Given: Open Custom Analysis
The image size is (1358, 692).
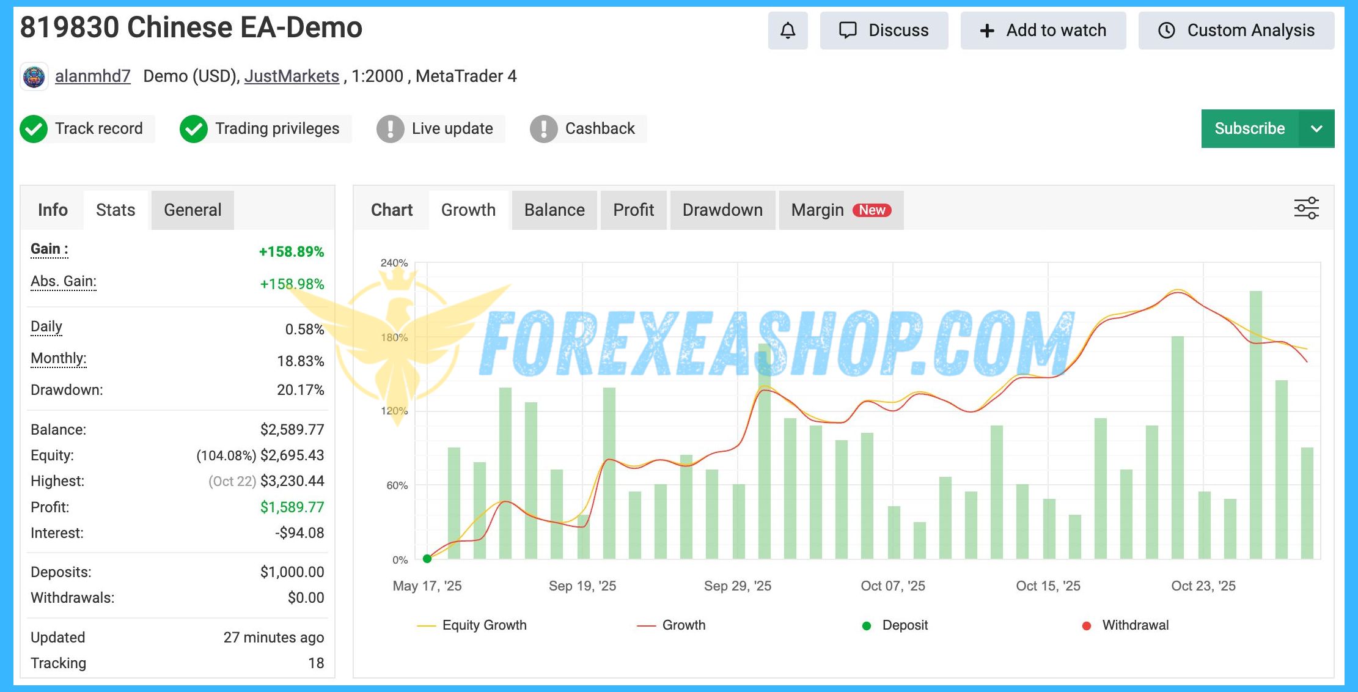Looking at the screenshot, I should pyautogui.click(x=1236, y=30).
